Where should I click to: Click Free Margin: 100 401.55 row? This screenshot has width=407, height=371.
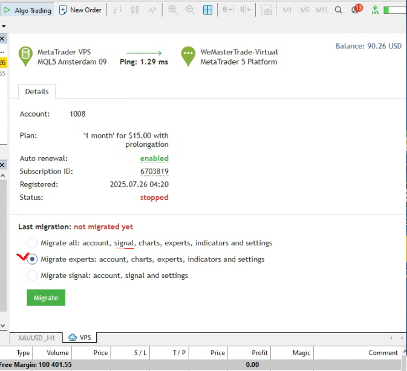click(200, 364)
